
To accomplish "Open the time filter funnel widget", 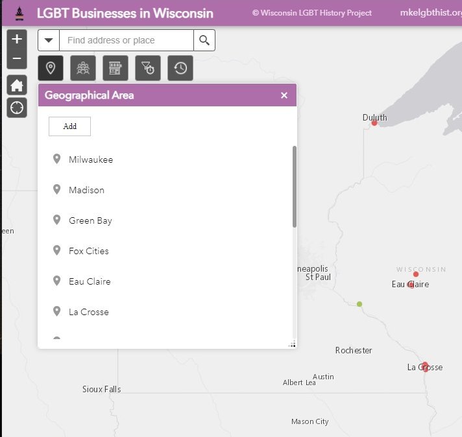I will point(148,68).
